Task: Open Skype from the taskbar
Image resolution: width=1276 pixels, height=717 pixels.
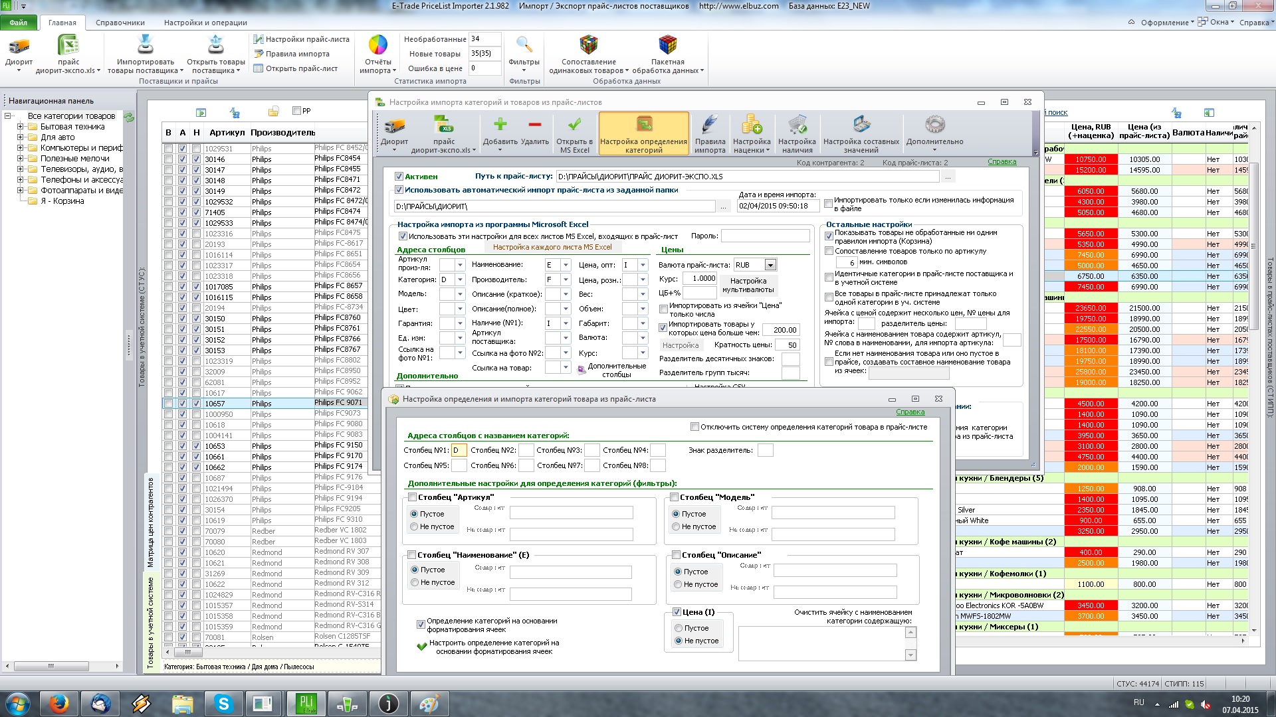Action: (223, 704)
